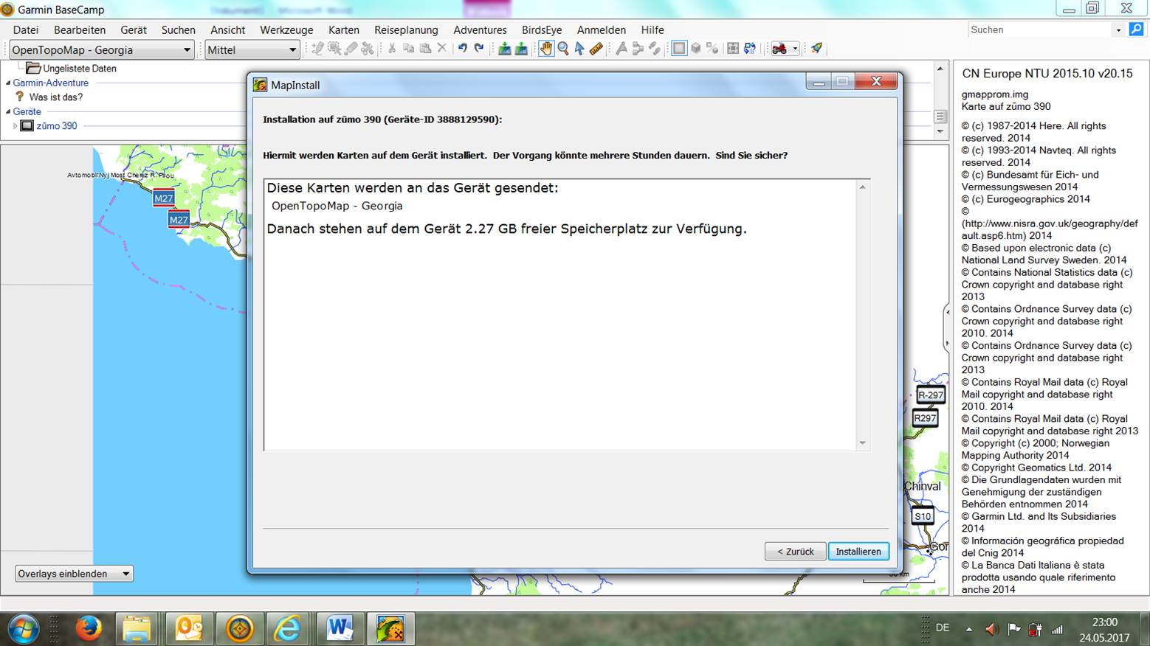The height and width of the screenshot is (646, 1150).
Task: Select Ungelistete Daten folder
Action: point(72,69)
